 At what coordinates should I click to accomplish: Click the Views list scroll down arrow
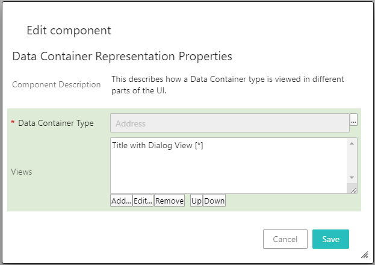pos(352,178)
